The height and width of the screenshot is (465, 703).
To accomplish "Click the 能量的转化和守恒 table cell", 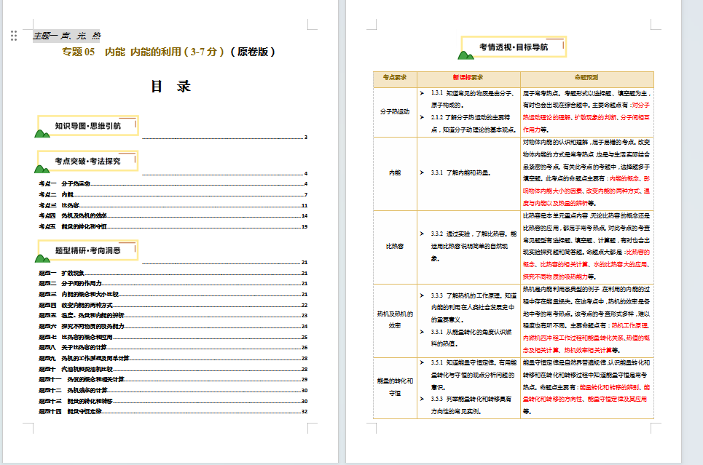I will (x=395, y=387).
